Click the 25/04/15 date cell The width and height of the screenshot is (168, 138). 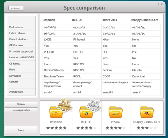(87, 34)
